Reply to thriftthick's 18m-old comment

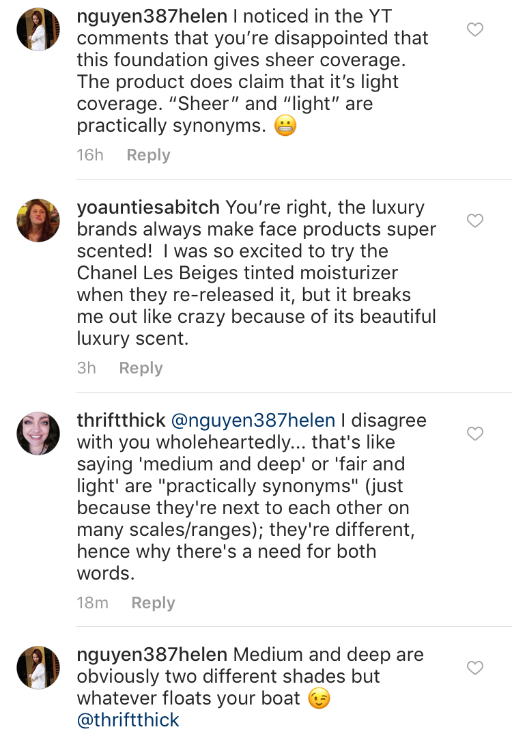pos(153,603)
